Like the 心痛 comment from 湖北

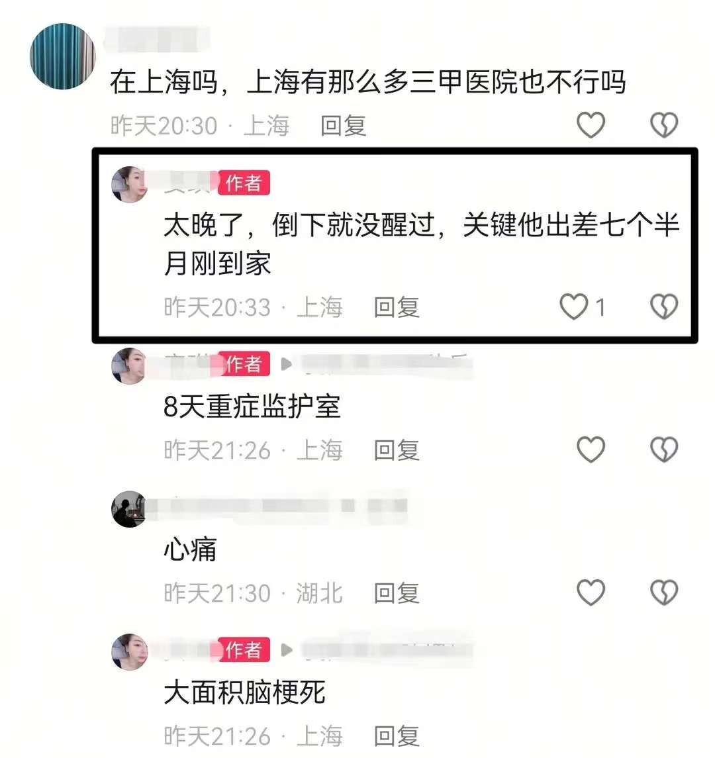591,592
